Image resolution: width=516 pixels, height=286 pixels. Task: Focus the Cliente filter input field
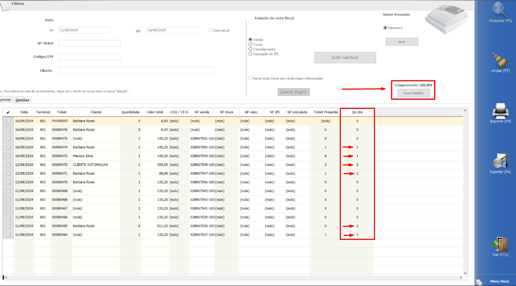136,70
